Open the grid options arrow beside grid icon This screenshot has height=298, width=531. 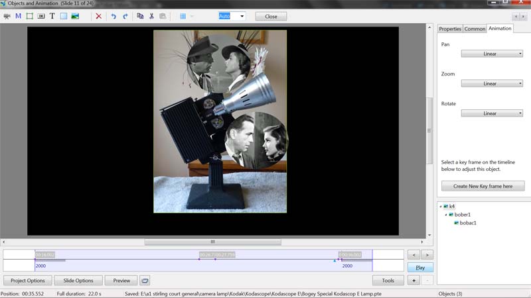(192, 16)
